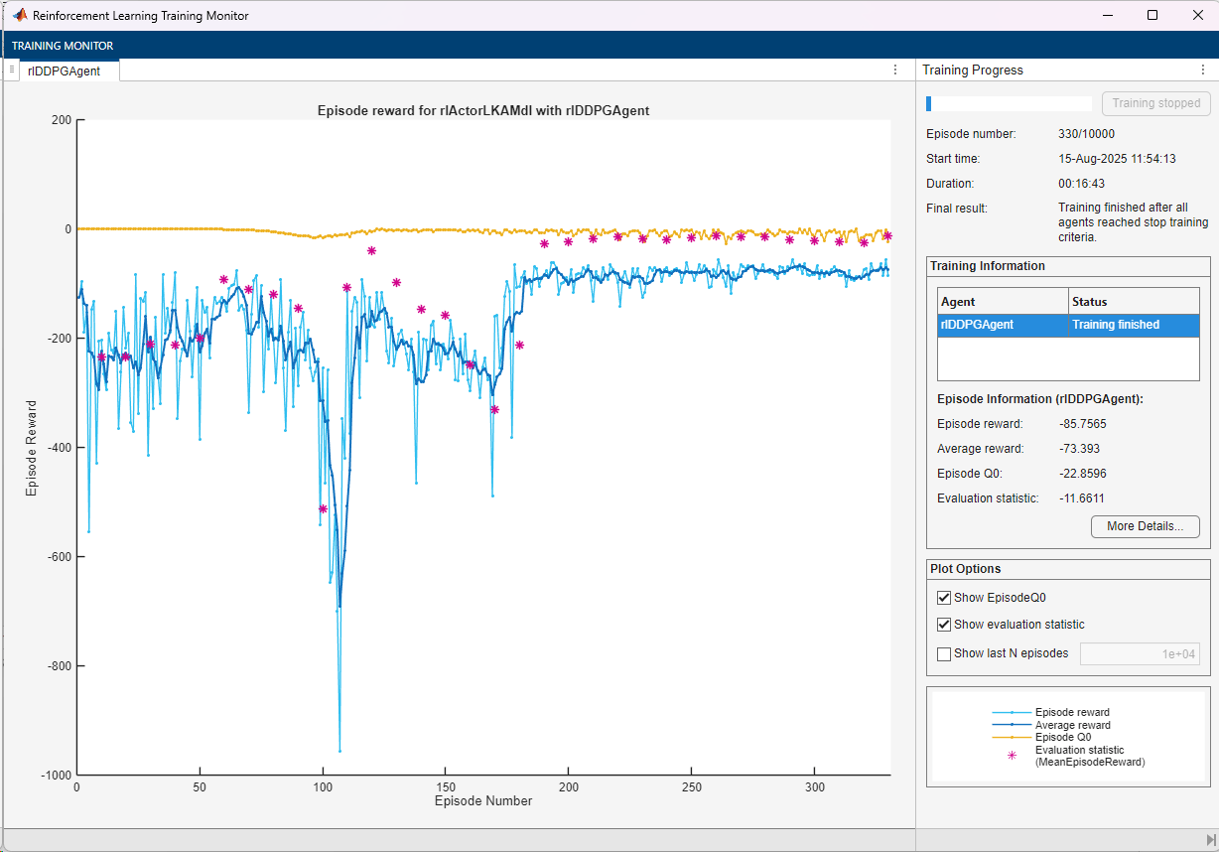Click the last N episodes number field
Image resolution: width=1219 pixels, height=852 pixels.
click(x=1140, y=653)
